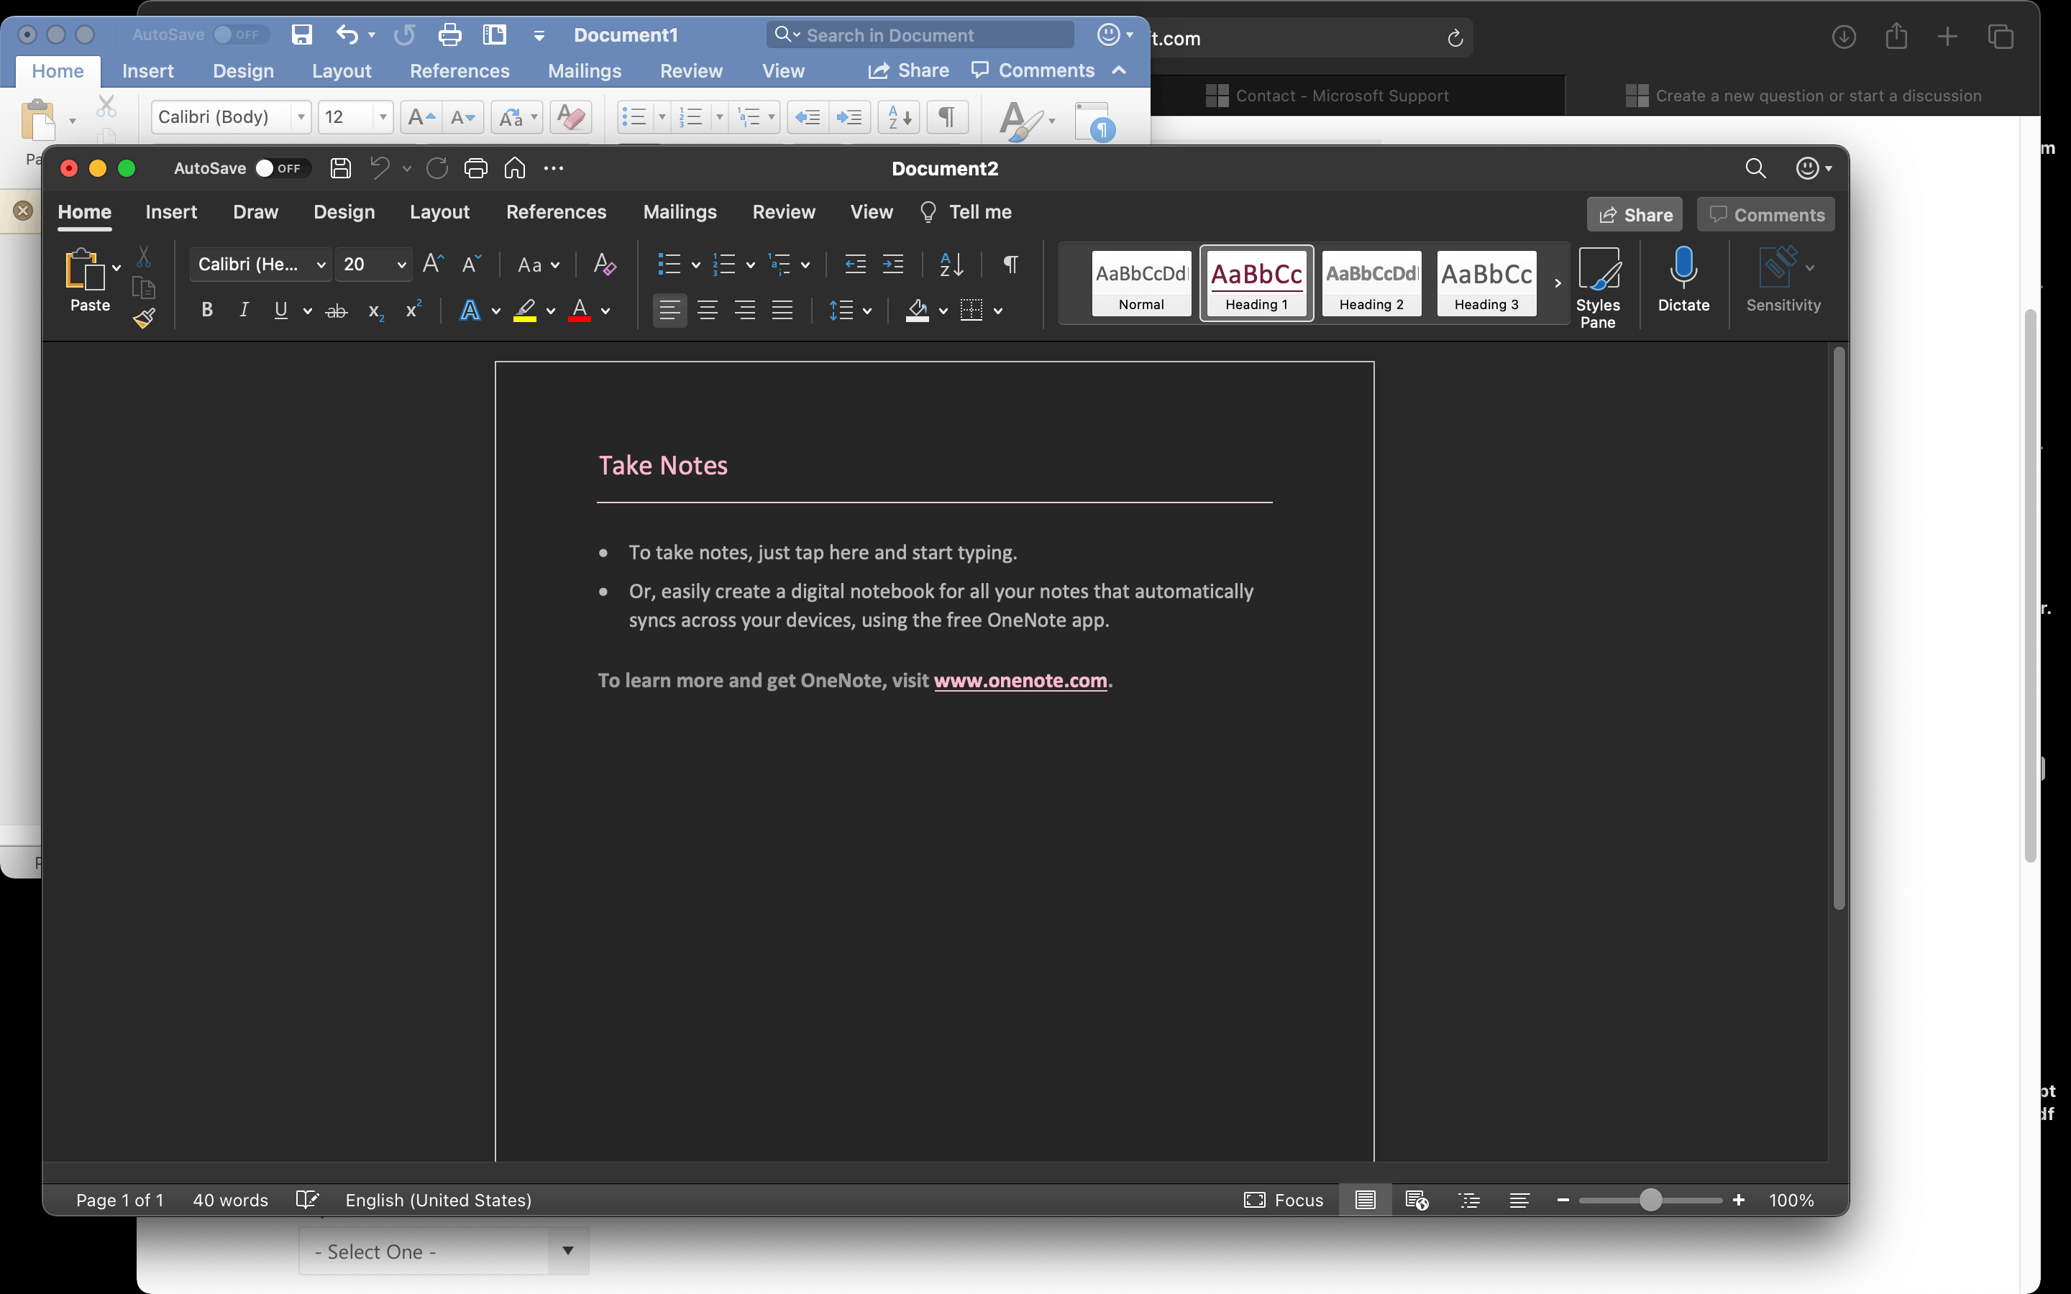
Task: Select the Heading 2 style thumbnail
Action: tap(1371, 283)
